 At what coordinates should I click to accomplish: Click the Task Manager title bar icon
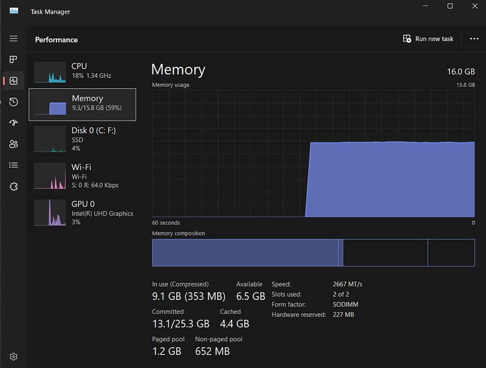point(14,11)
